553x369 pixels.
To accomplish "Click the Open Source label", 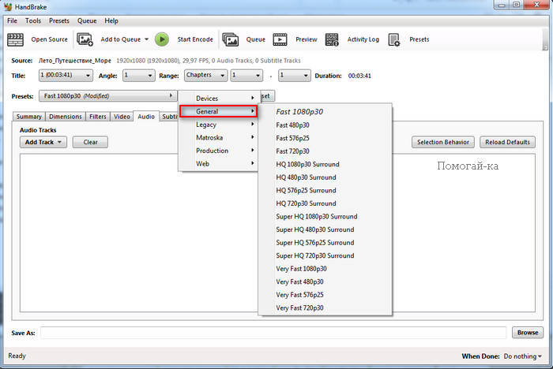I will [49, 39].
